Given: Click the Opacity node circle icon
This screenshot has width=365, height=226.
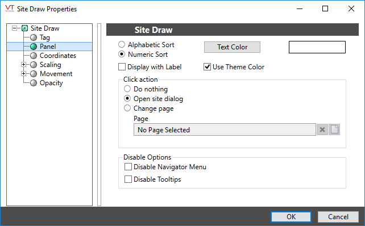Looking at the screenshot, I should pyautogui.click(x=34, y=83).
